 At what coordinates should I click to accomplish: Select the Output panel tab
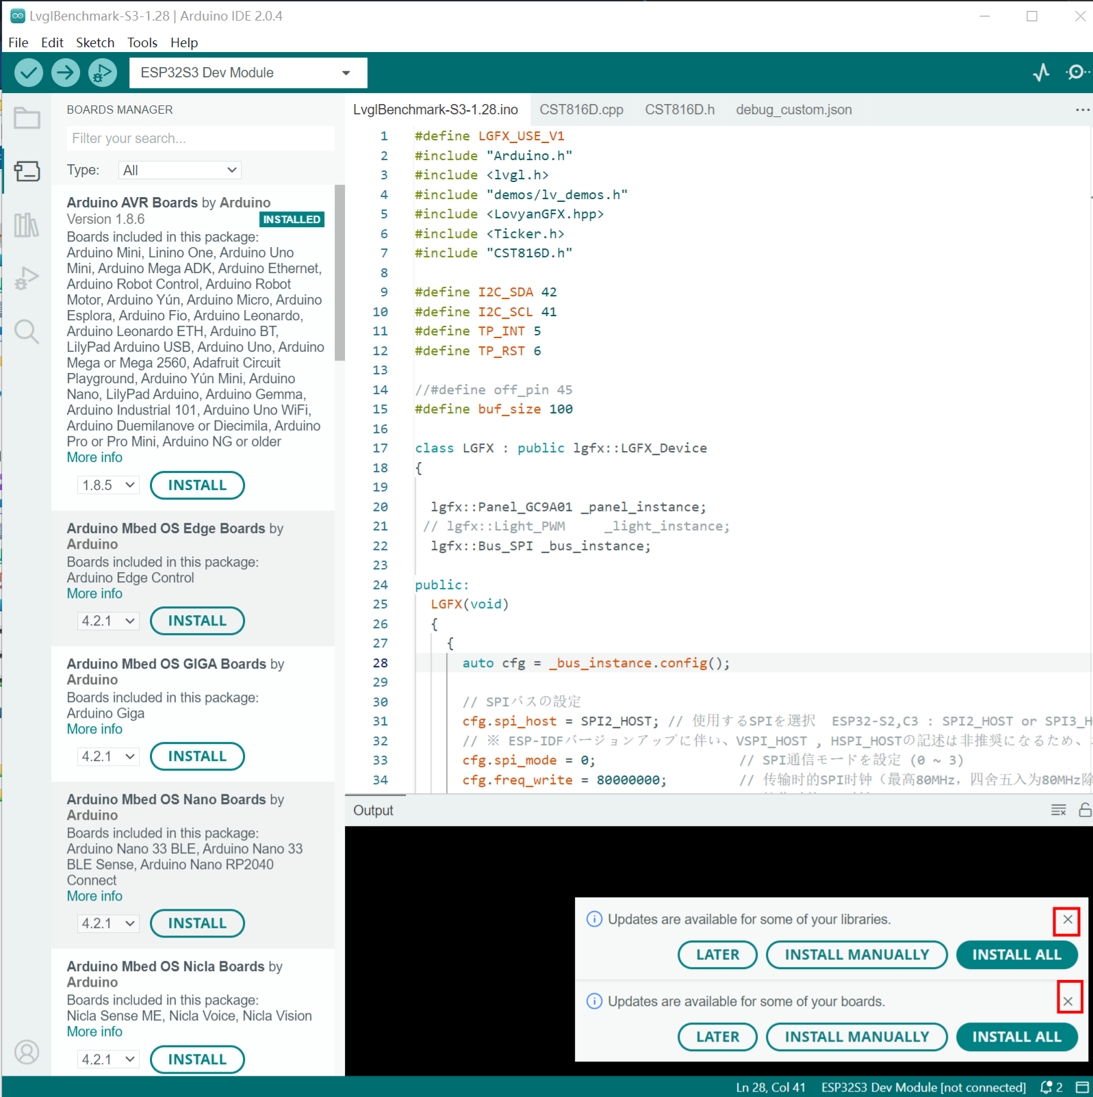pos(374,810)
